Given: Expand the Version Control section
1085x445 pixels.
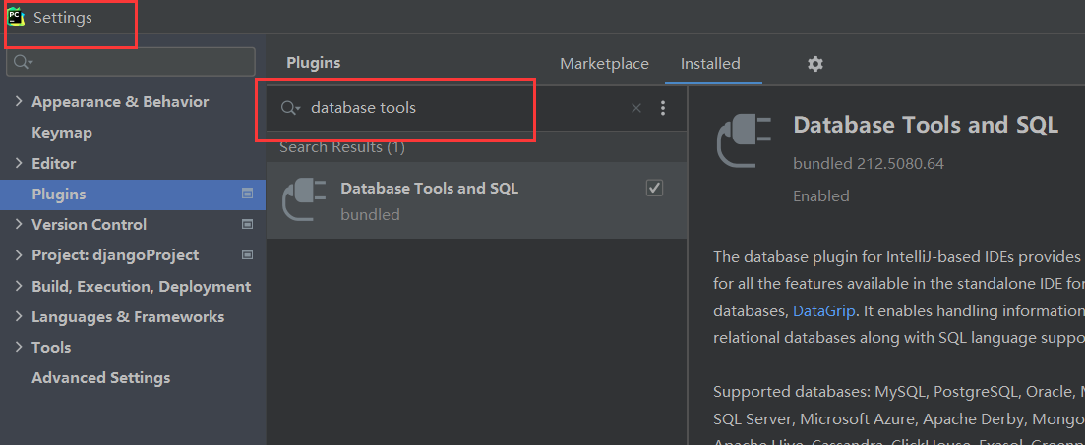Looking at the screenshot, I should click(x=19, y=224).
